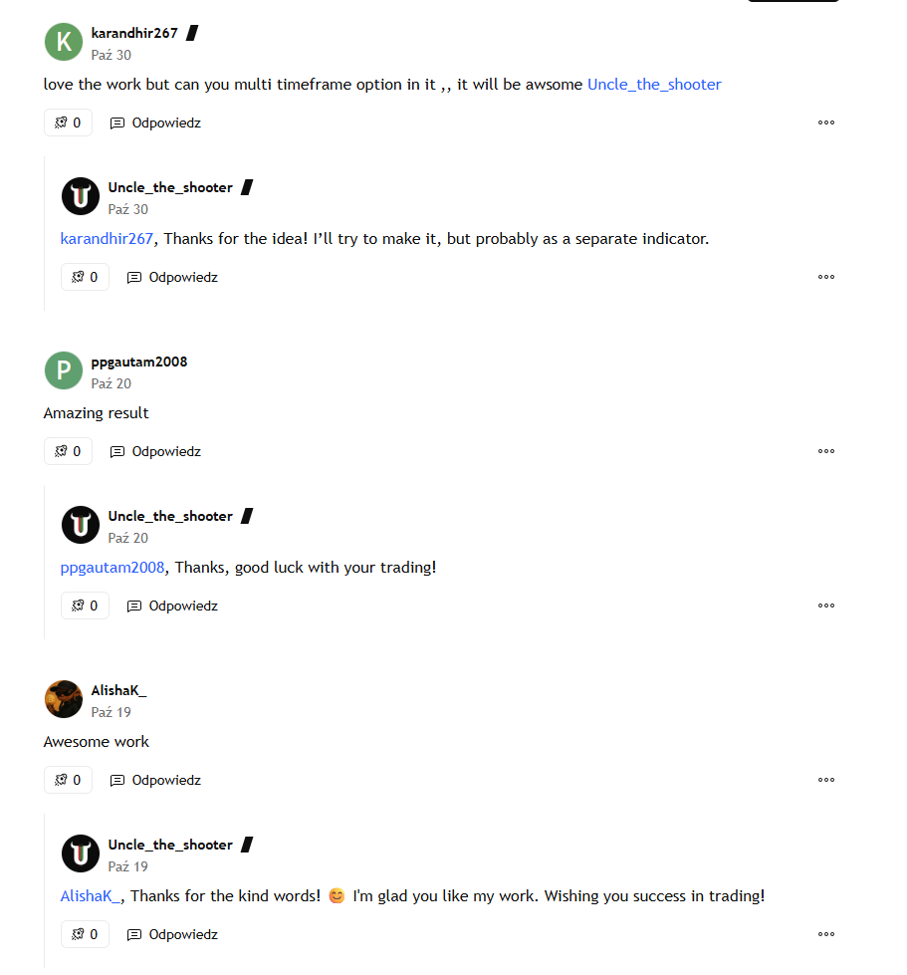Click Uncle_the_shooter username in Paź 20 reply

170,516
